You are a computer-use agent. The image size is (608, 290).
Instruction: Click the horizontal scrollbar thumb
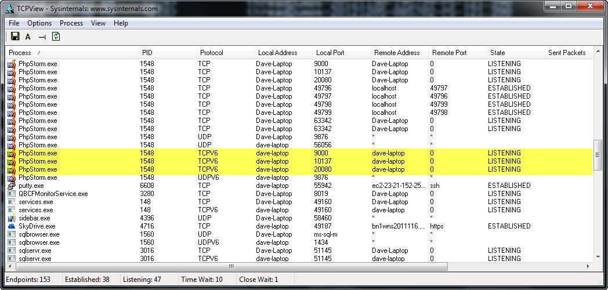pyautogui.click(x=230, y=266)
